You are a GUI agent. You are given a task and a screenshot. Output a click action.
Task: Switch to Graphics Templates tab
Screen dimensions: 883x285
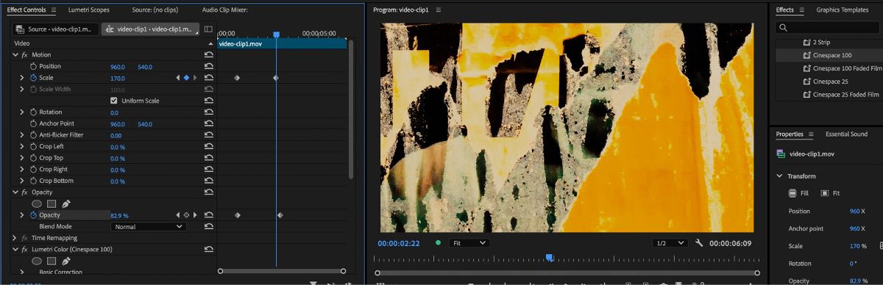pyautogui.click(x=842, y=10)
